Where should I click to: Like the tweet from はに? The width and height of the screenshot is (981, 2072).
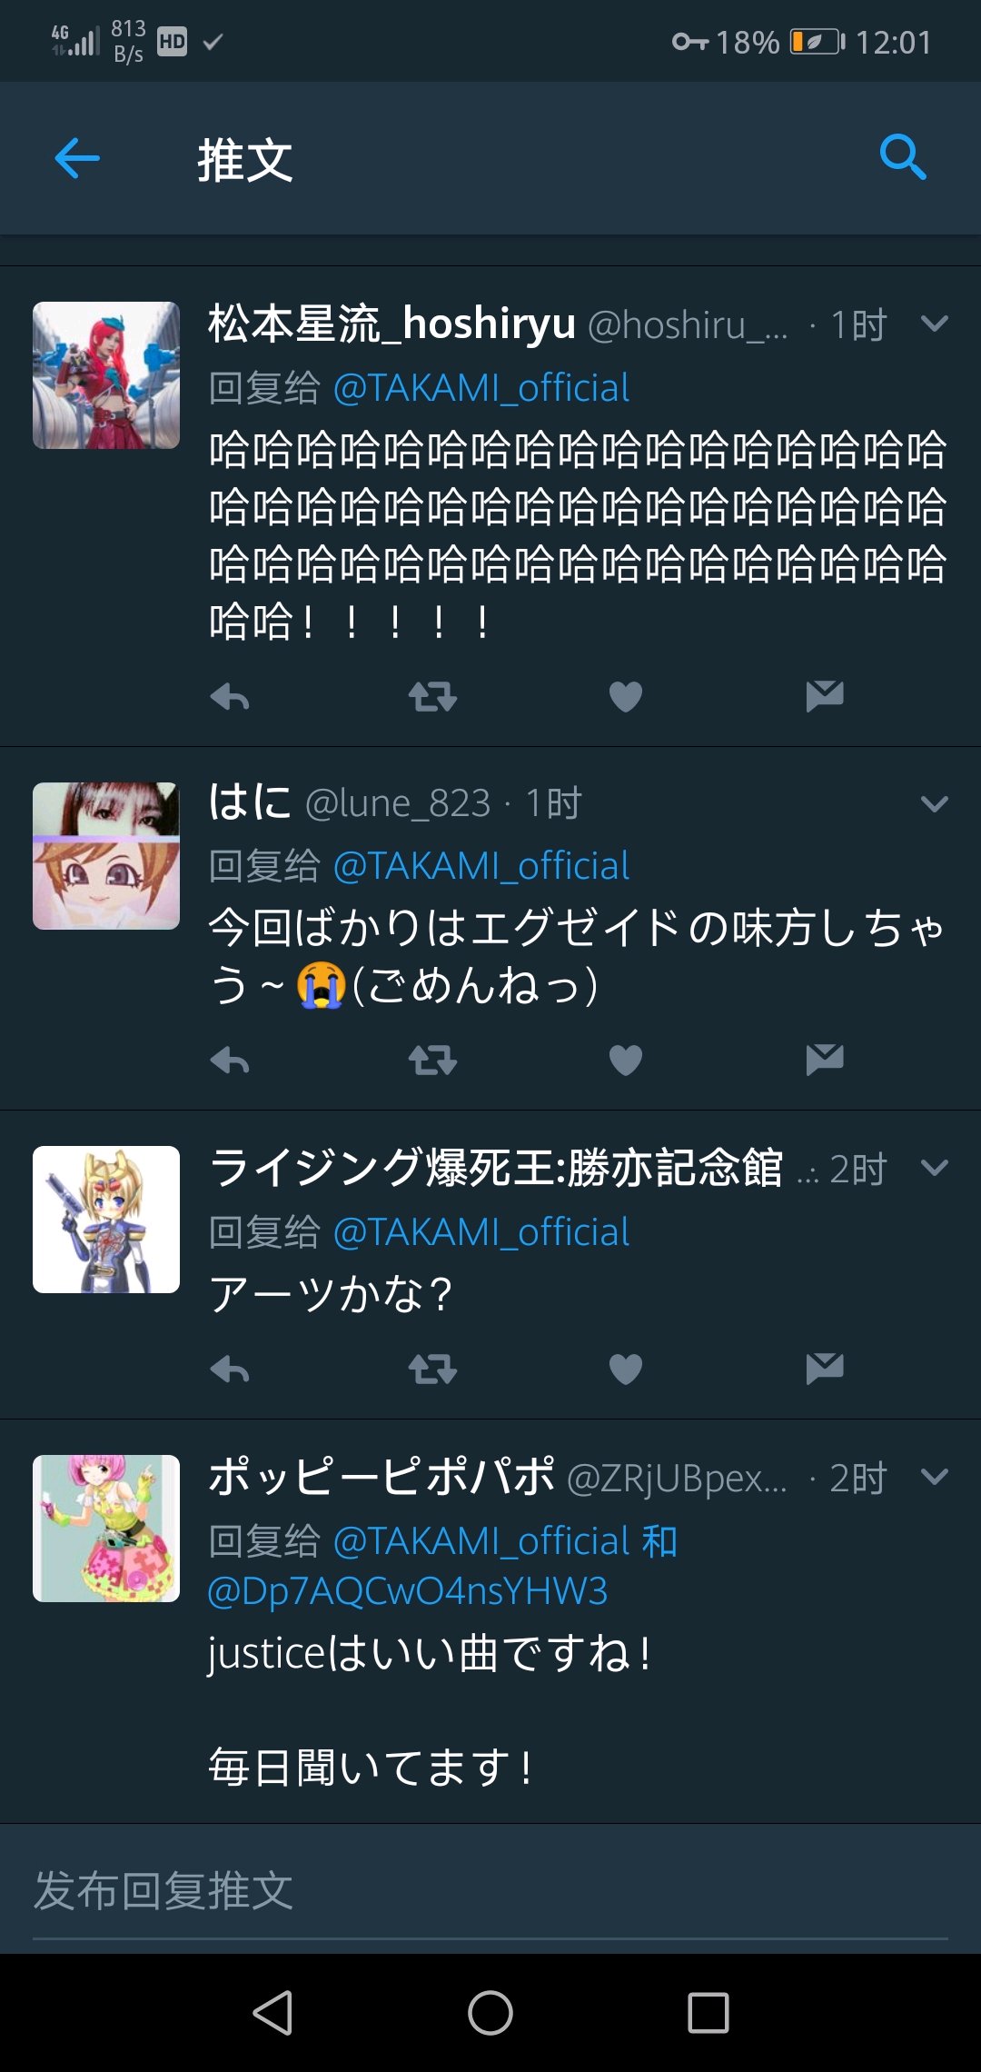[x=625, y=1060]
